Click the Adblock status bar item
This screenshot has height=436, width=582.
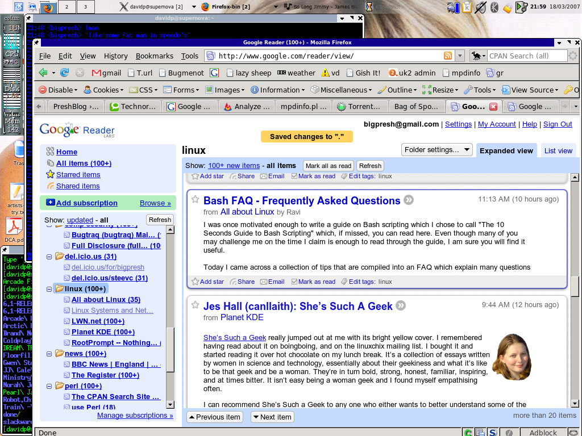click(x=543, y=432)
